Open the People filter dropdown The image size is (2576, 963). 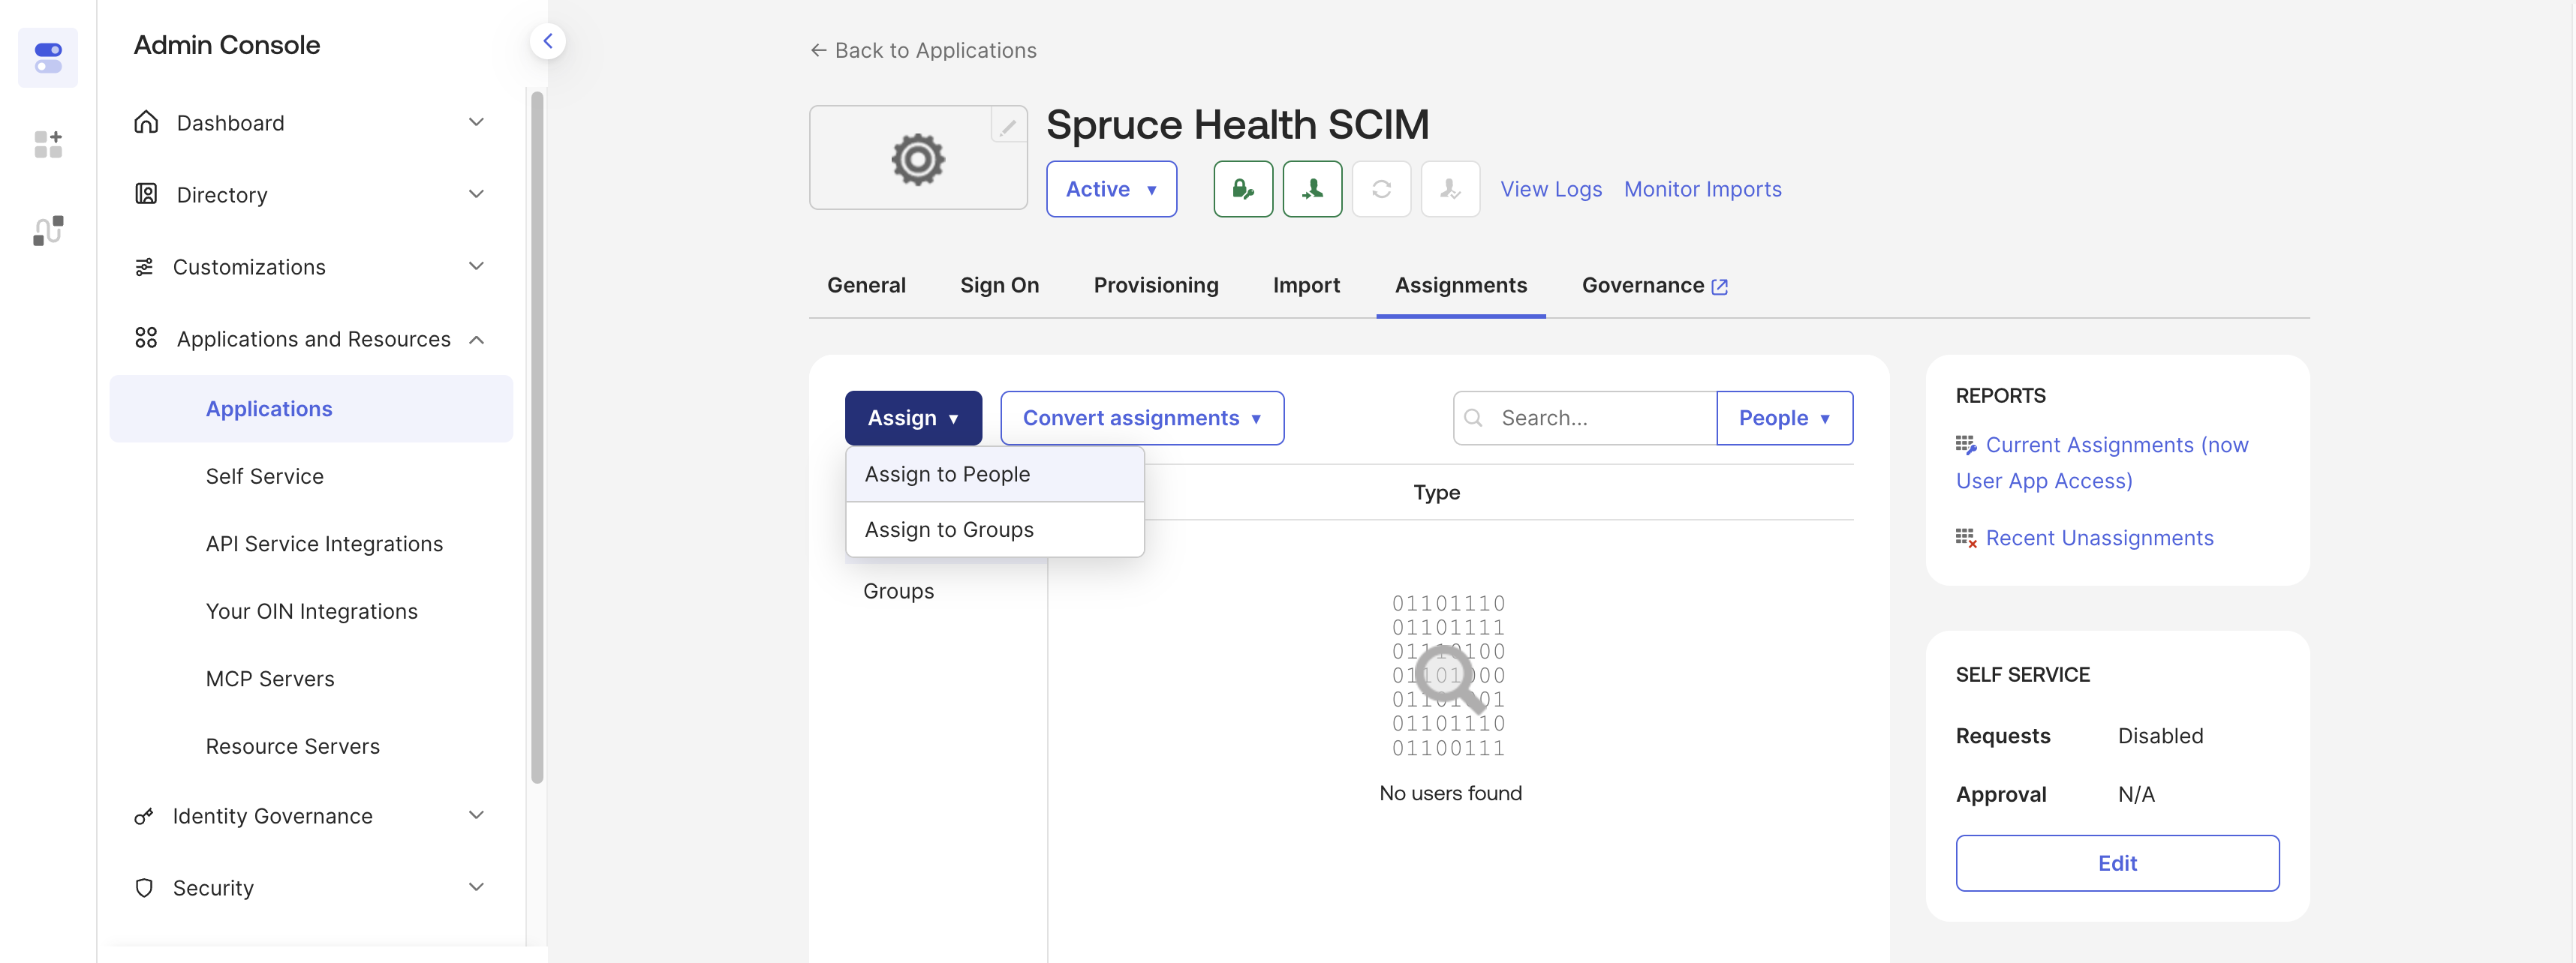(1784, 418)
